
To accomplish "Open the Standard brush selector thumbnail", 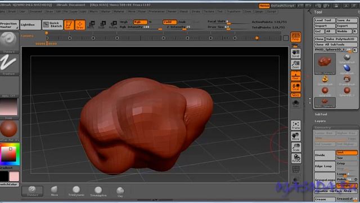I will pos(9,42).
